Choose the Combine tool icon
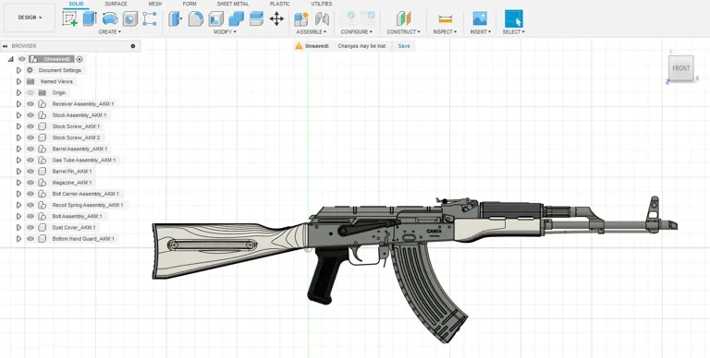 [236, 18]
